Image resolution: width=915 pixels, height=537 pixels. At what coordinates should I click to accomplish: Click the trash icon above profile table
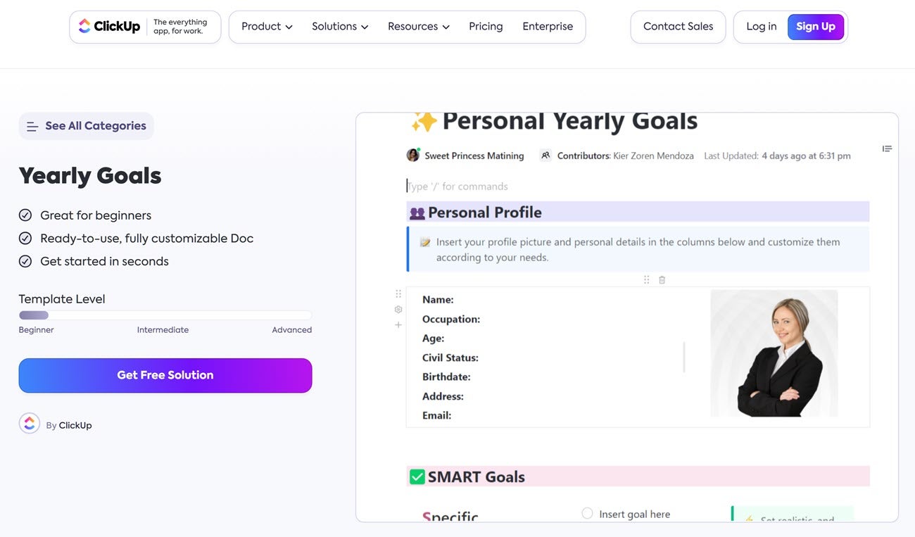[662, 280]
